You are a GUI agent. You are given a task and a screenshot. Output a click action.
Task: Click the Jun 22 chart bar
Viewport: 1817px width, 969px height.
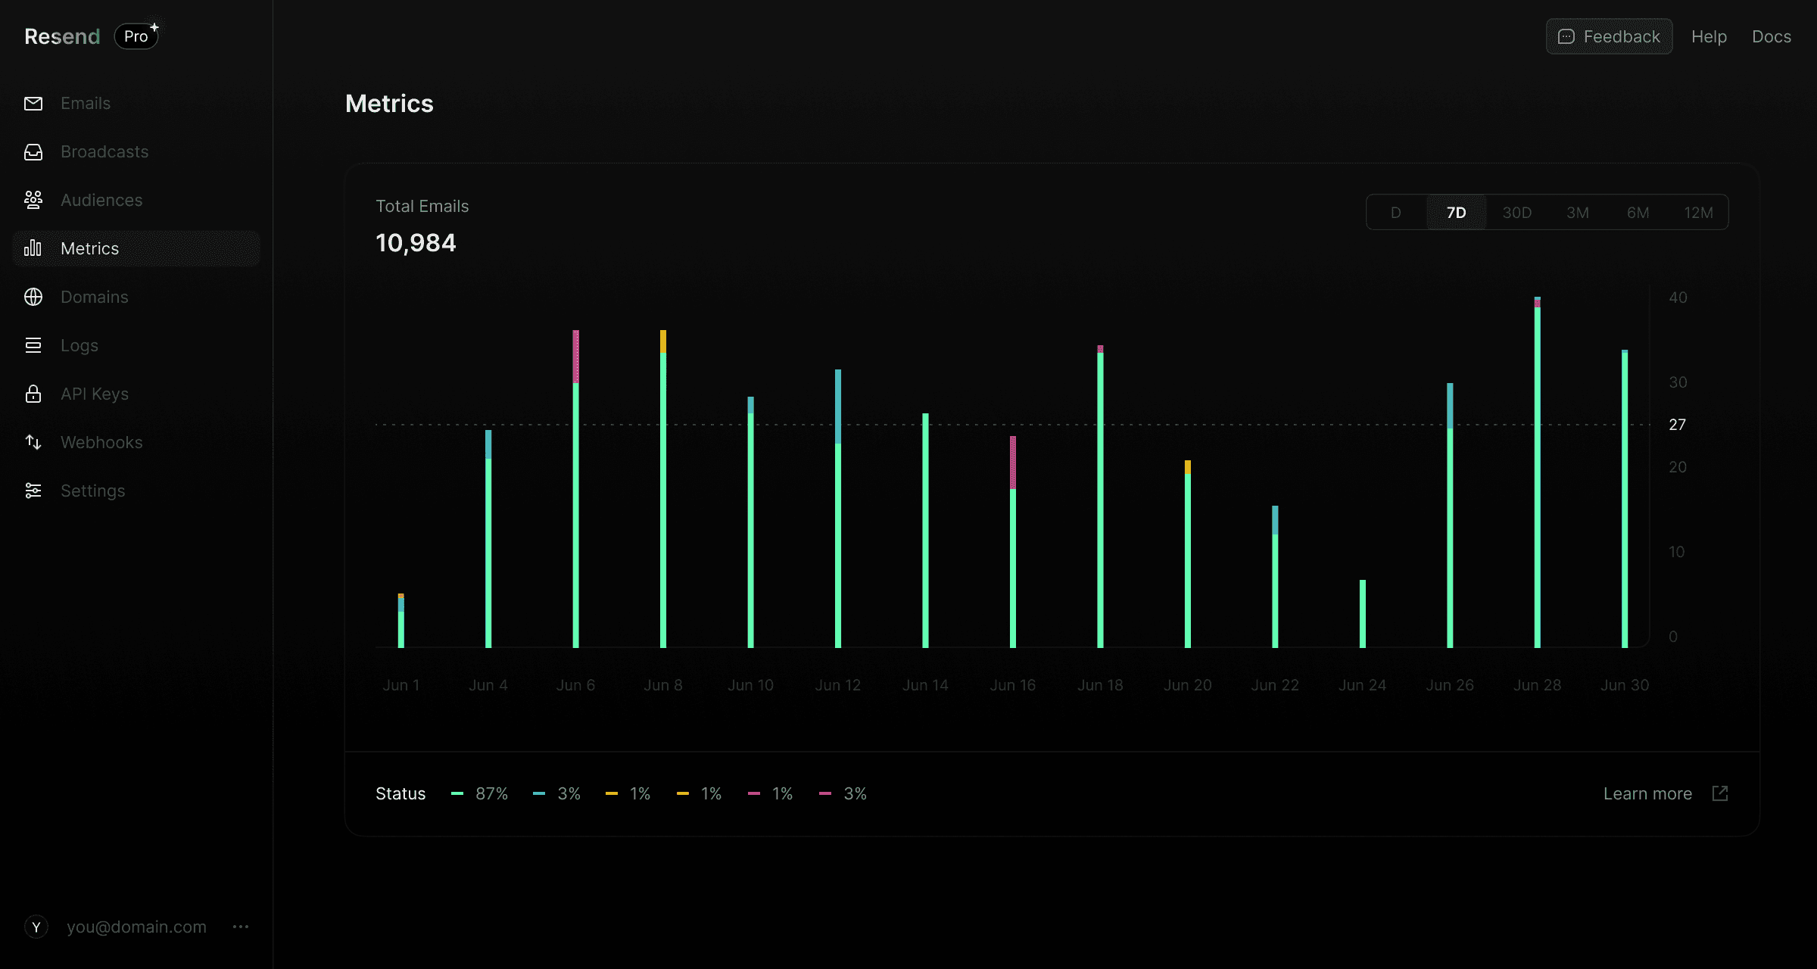(1275, 577)
